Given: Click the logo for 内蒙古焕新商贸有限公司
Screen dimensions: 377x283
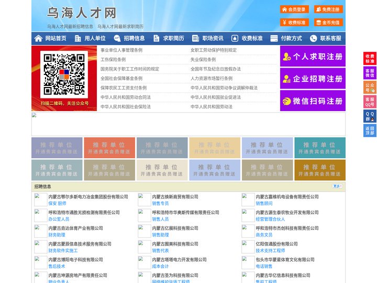Looking at the screenshot, I should click(x=145, y=200).
